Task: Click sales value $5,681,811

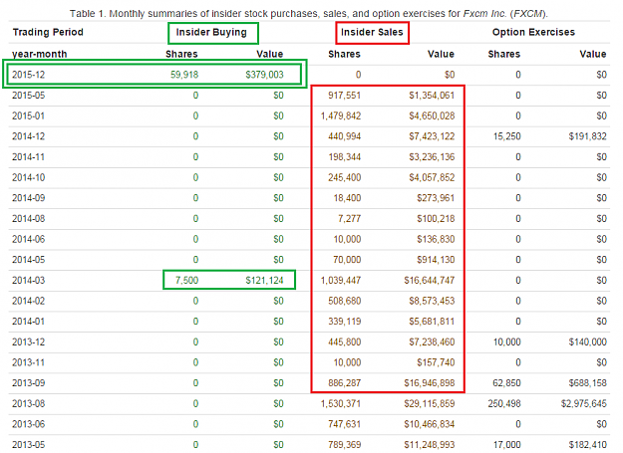Action: click(432, 322)
